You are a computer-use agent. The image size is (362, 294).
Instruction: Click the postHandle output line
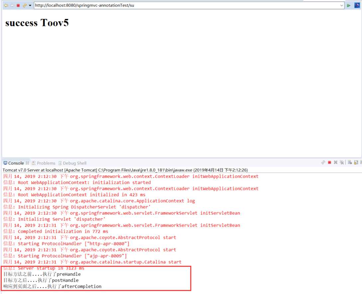[x=41, y=280]
